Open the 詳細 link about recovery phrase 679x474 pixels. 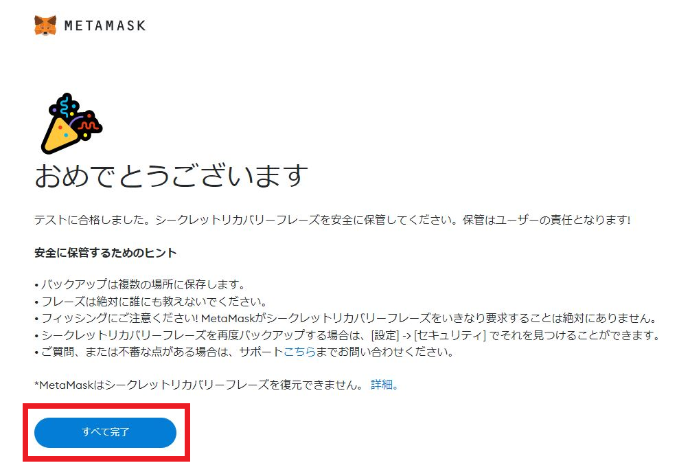pos(384,384)
